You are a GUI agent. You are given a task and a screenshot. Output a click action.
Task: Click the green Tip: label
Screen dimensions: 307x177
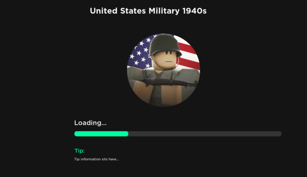click(80, 151)
